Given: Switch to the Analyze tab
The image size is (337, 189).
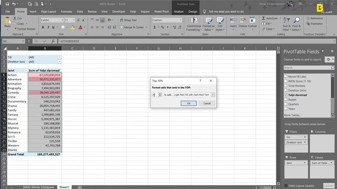Looking at the screenshot, I should pyautogui.click(x=179, y=12).
